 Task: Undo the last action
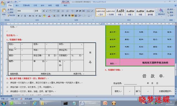(11, 2)
